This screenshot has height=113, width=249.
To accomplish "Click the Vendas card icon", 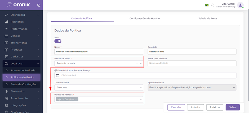I will click(x=7, y=36).
